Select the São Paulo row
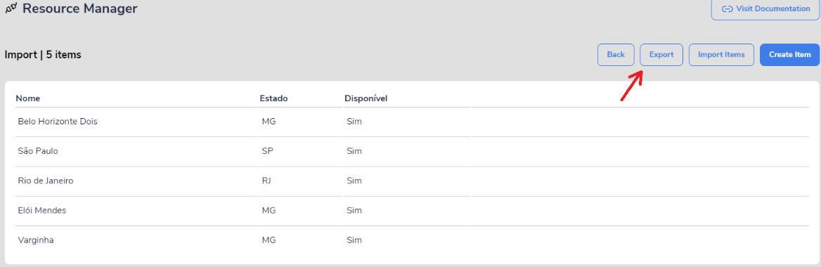821x267 pixels. tap(412, 151)
